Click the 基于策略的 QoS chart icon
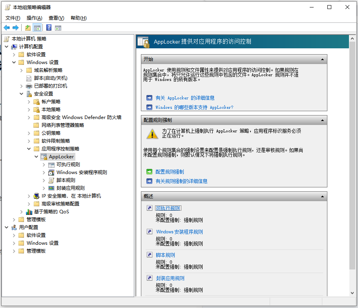The image size is (358, 308). [x=29, y=212]
